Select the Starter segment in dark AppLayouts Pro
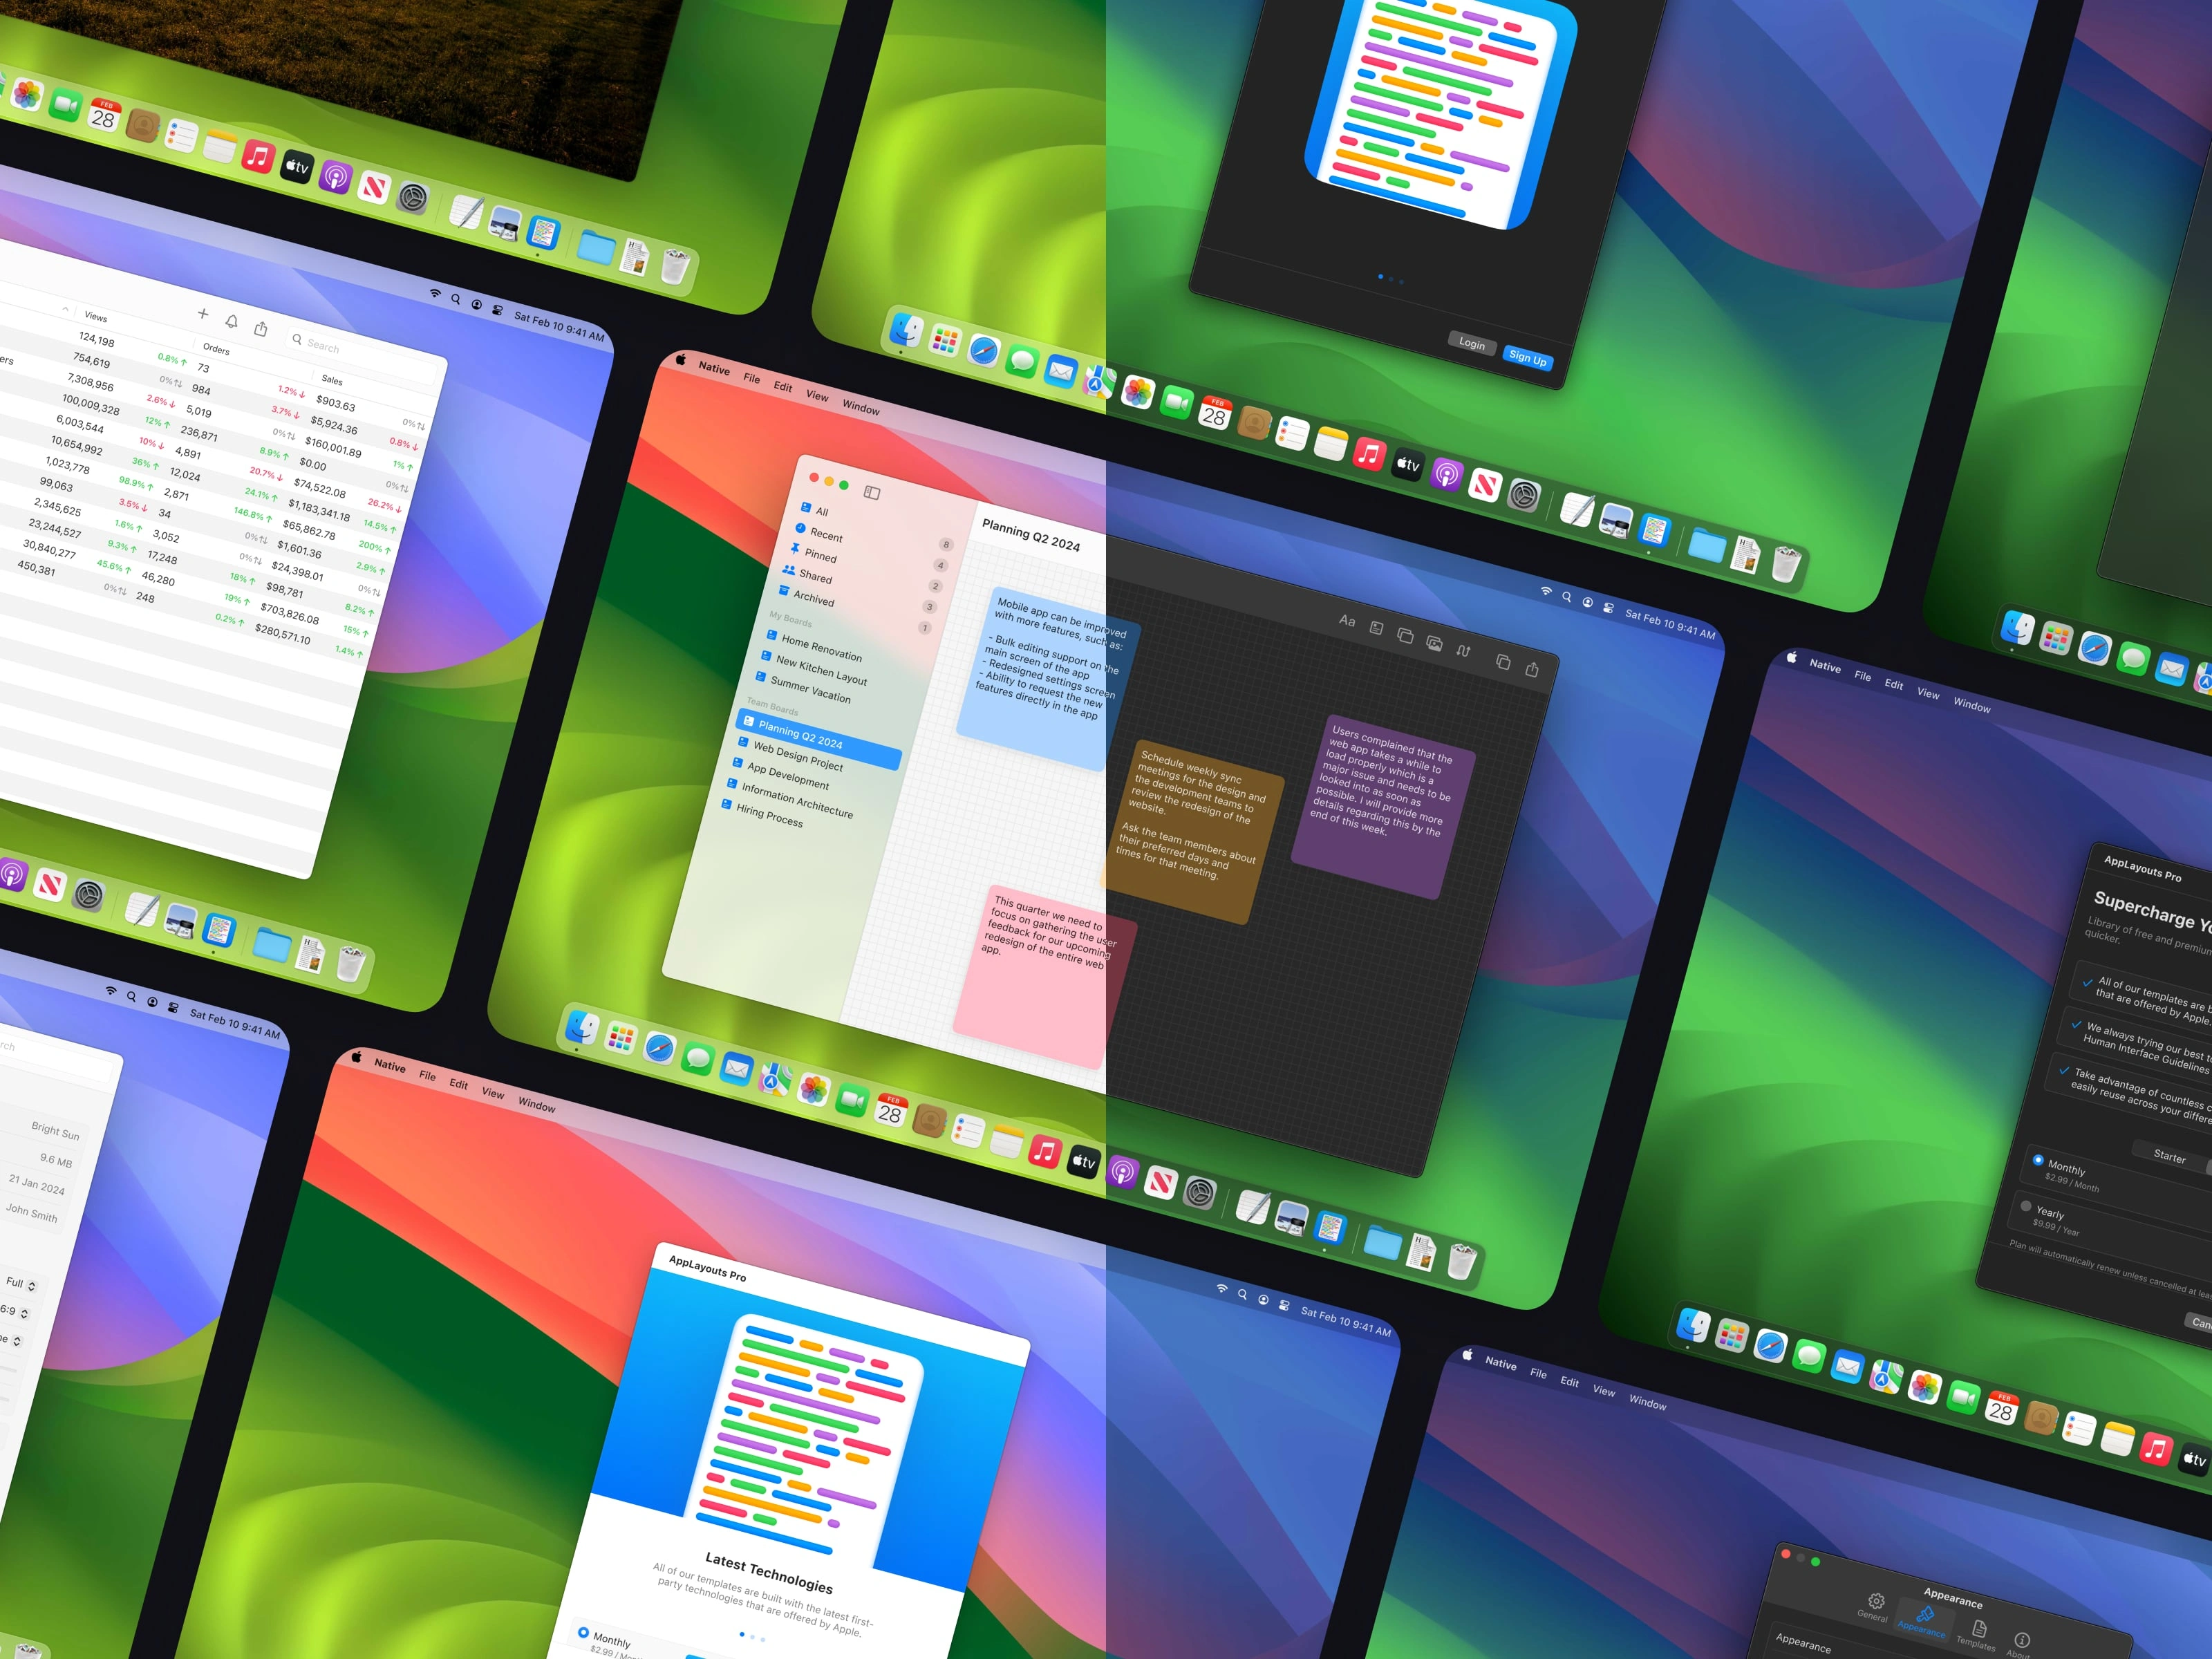The image size is (2212, 1659). 2168,1156
